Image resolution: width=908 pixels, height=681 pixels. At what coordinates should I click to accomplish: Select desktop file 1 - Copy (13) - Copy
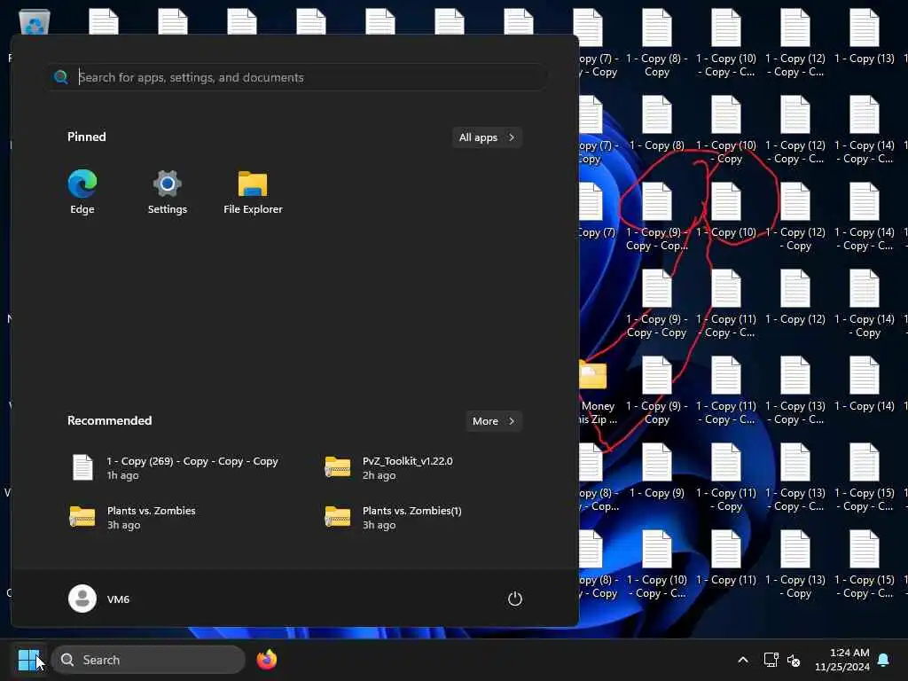click(x=795, y=565)
